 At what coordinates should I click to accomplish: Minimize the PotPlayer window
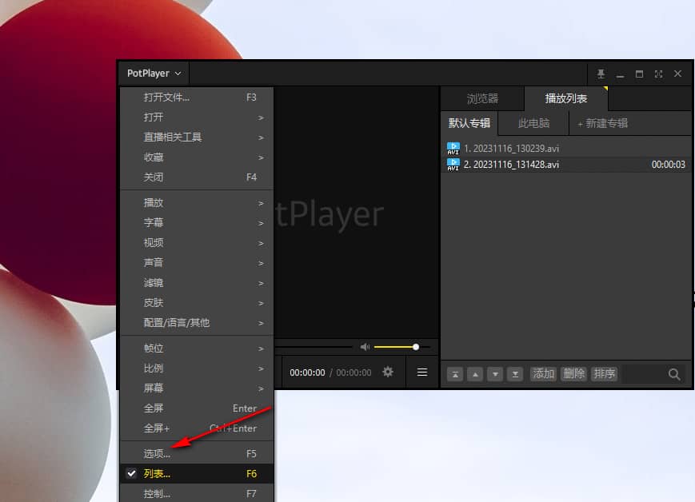tap(620, 74)
